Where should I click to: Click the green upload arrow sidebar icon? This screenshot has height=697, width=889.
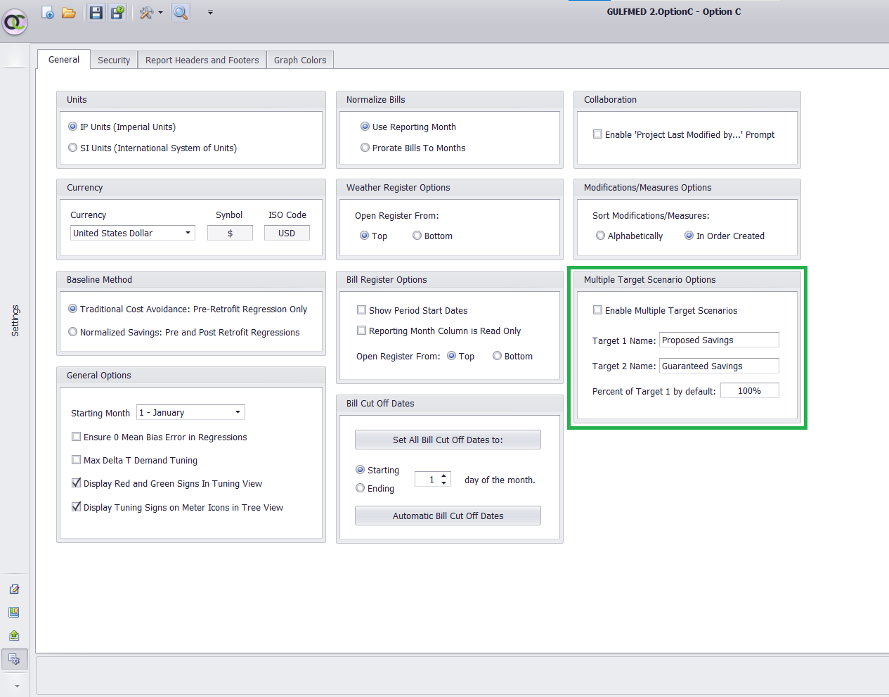coord(14,636)
